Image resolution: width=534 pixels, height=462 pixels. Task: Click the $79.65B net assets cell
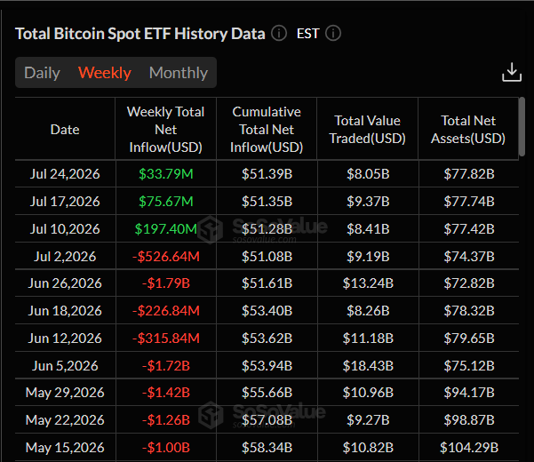[469, 339]
